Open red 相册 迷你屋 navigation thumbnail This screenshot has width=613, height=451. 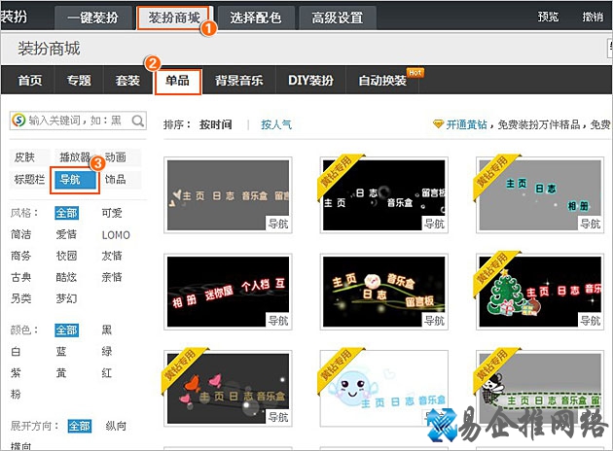tap(228, 292)
